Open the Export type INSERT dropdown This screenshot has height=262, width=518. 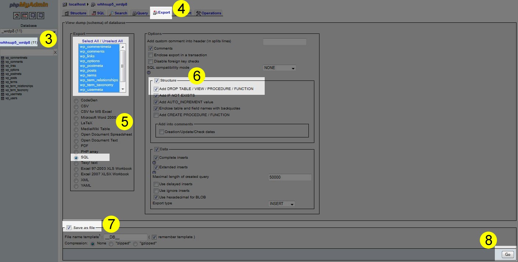coord(282,204)
